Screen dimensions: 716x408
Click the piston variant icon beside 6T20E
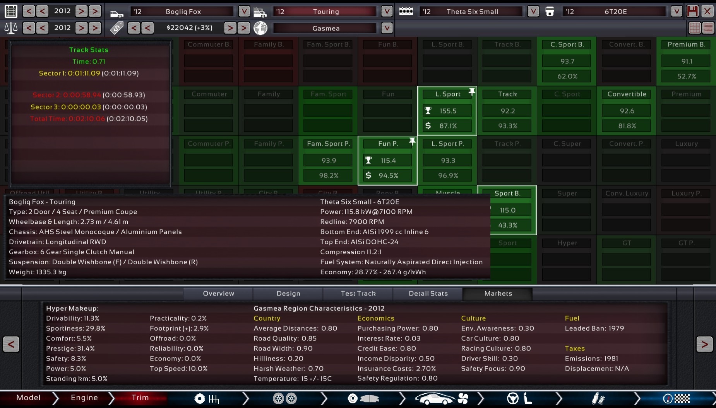(550, 12)
